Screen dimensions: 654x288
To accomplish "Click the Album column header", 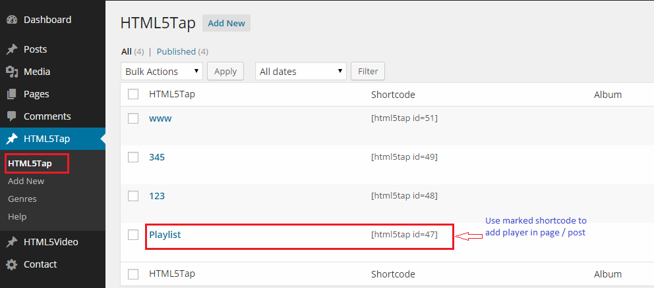I will click(x=608, y=95).
